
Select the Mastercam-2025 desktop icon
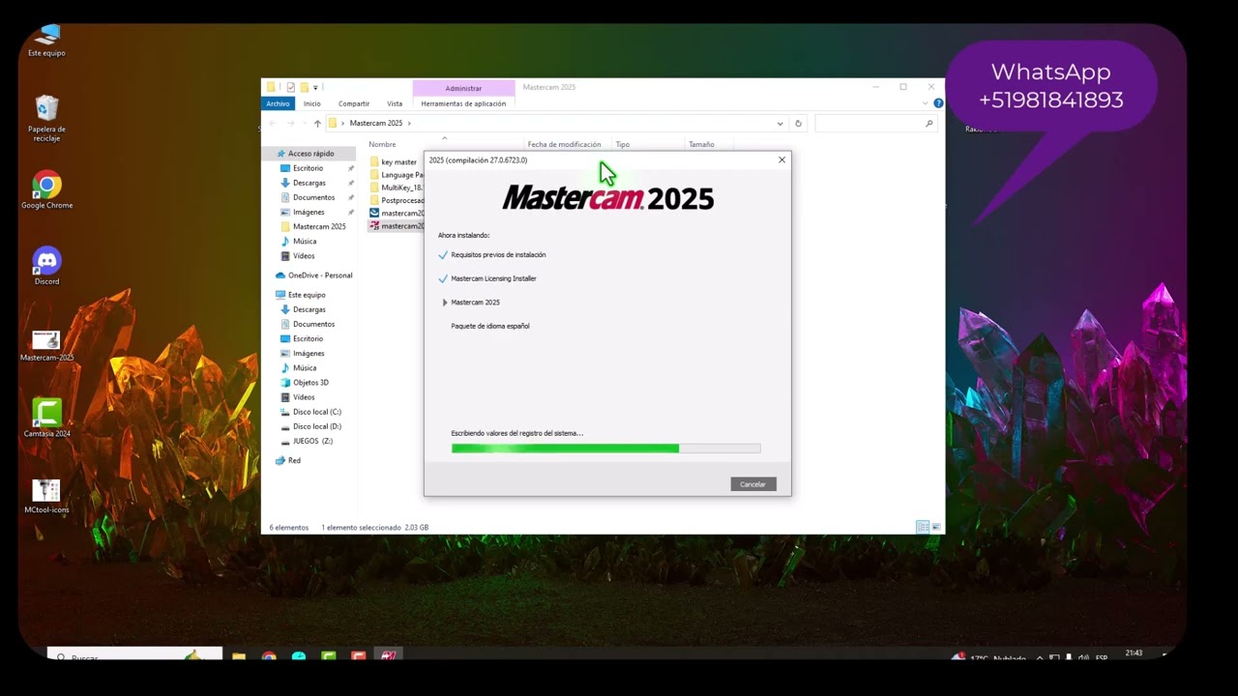pos(46,344)
